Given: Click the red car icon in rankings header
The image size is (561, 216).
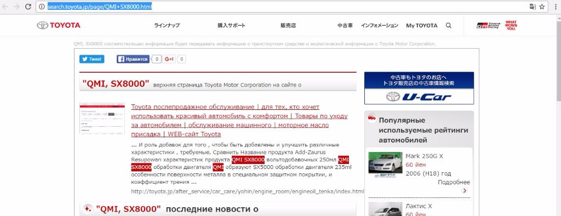Looking at the screenshot, I should click(372, 118).
